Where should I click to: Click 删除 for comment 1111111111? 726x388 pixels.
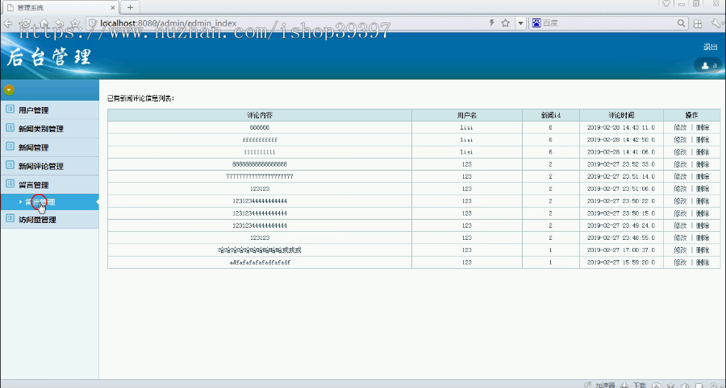click(703, 152)
